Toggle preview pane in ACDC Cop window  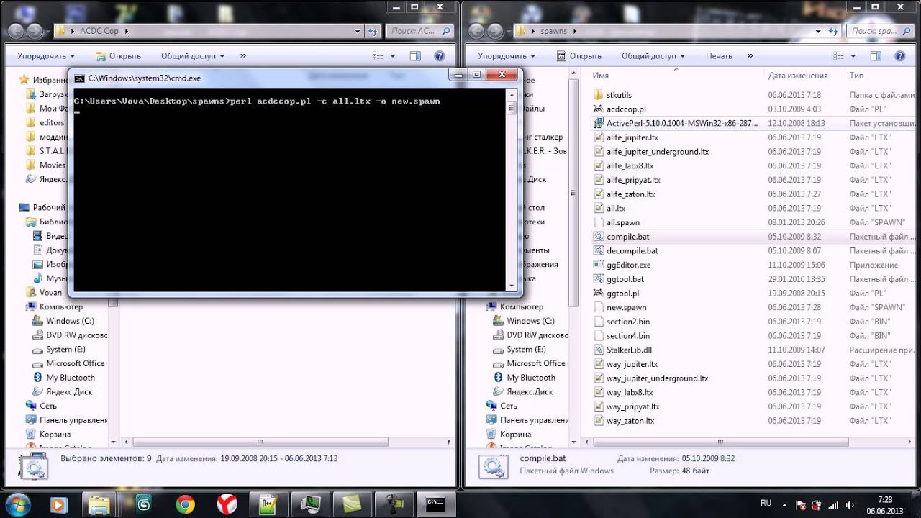coord(415,56)
